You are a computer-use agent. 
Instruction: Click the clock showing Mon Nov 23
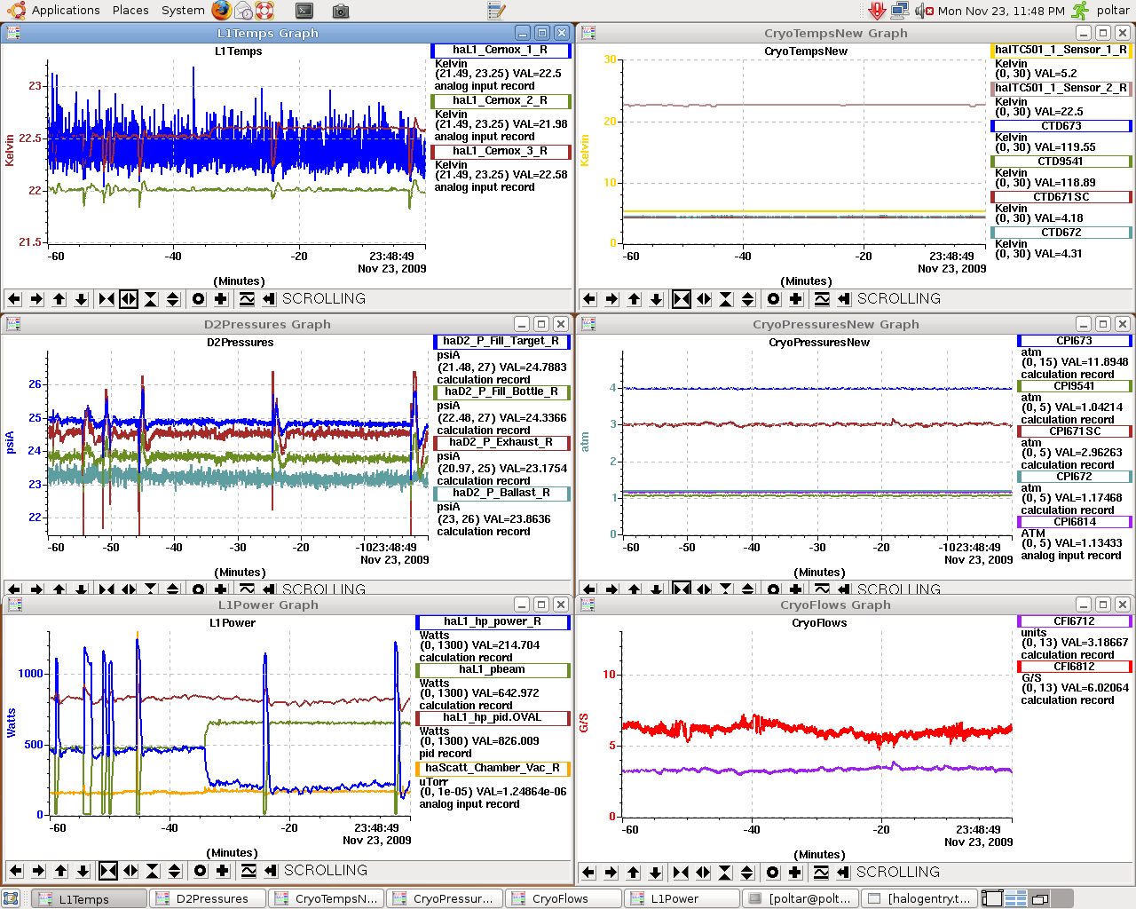1001,11
